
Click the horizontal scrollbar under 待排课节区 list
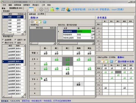click(x=43, y=43)
